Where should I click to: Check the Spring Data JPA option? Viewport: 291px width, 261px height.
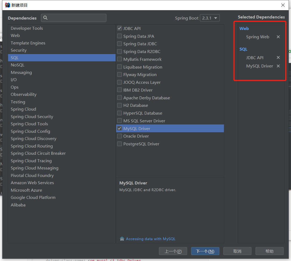[x=120, y=36]
